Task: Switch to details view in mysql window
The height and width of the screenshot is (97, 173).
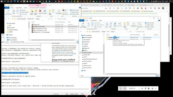Action: 157,76
